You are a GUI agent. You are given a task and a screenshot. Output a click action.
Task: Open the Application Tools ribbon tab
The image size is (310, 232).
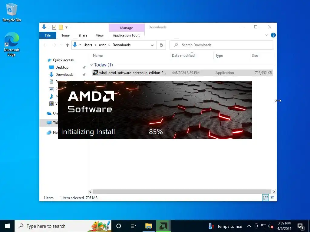click(126, 35)
